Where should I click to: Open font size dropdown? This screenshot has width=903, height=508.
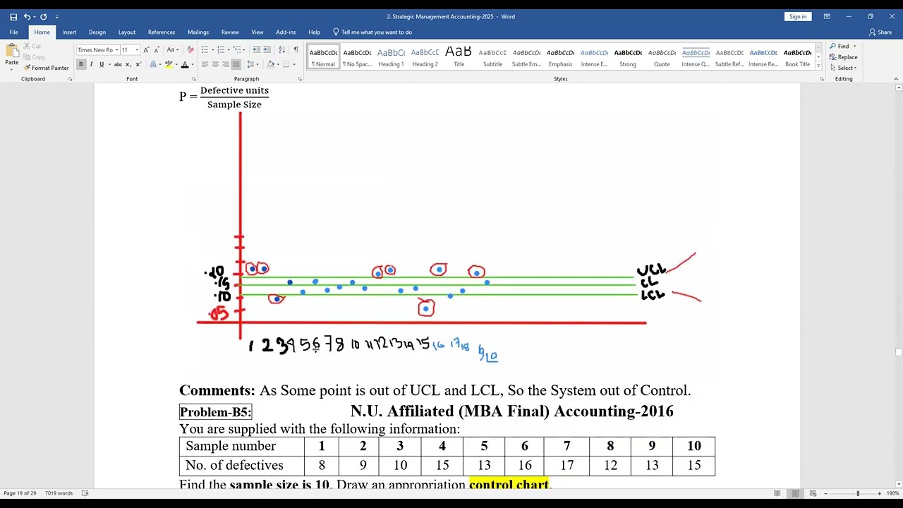tap(137, 50)
